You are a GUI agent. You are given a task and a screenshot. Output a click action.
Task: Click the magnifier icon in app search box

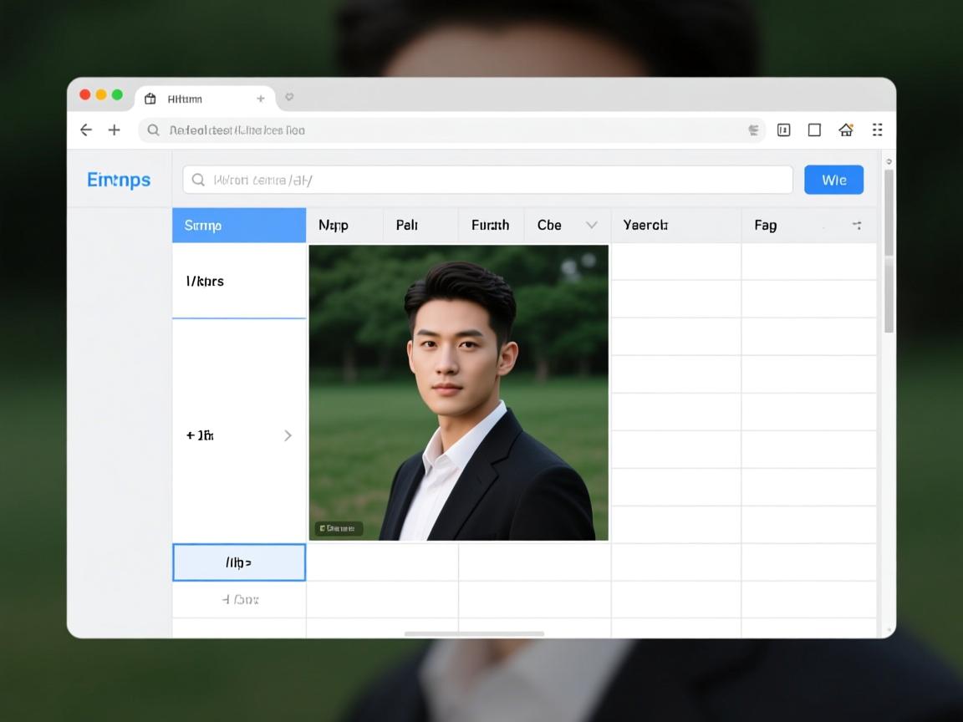point(199,180)
